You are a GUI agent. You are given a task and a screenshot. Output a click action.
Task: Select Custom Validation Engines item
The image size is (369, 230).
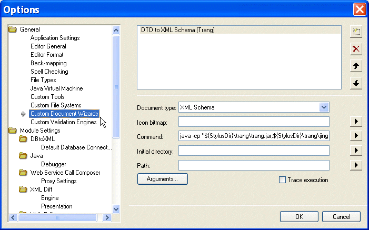click(63, 122)
